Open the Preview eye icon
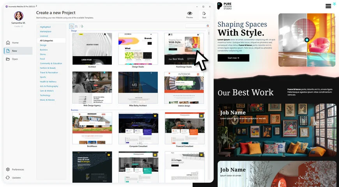The image size is (339, 187). click(190, 13)
